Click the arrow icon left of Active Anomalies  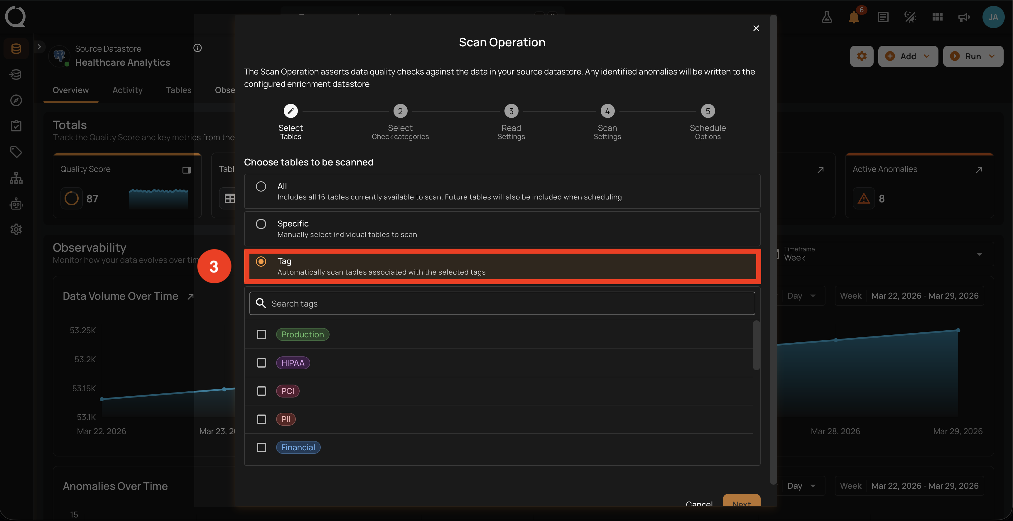820,170
